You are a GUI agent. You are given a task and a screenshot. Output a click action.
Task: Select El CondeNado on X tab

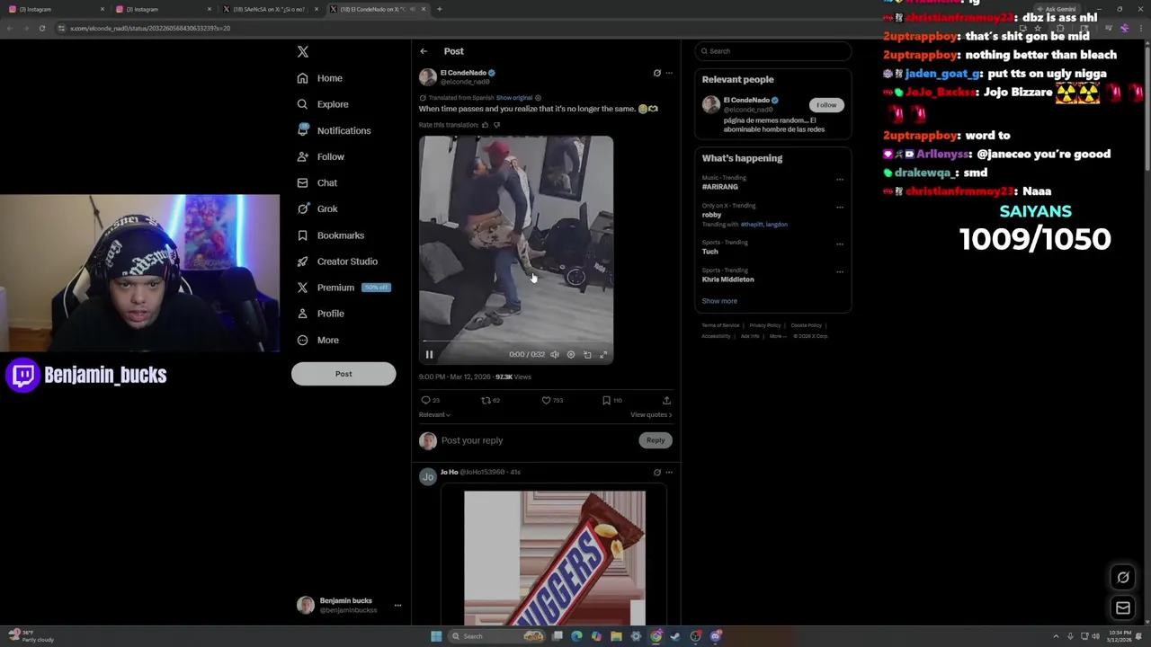(x=378, y=9)
